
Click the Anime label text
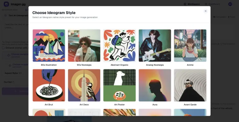click(x=190, y=65)
